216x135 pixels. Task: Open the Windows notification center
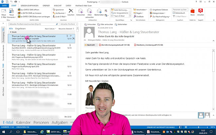(x=211, y=132)
